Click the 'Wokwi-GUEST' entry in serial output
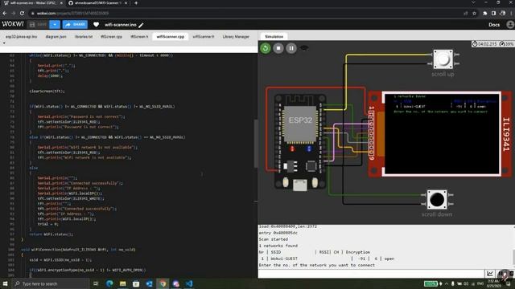Viewport: 515px width, 289px height. pyautogui.click(x=284, y=258)
